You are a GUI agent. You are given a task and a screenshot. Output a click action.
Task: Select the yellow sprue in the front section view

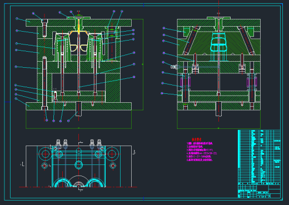[79, 27]
